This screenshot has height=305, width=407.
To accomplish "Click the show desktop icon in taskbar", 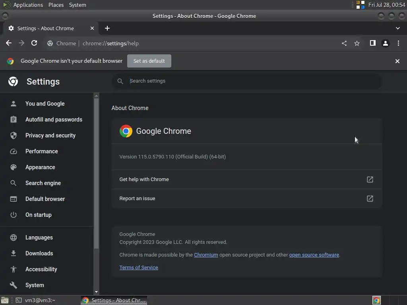I will 5,300.
